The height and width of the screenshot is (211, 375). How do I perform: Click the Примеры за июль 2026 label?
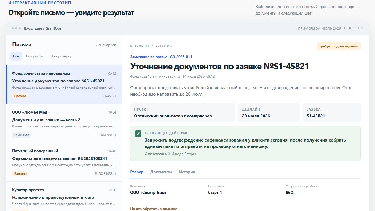pyautogui.click(x=320, y=28)
